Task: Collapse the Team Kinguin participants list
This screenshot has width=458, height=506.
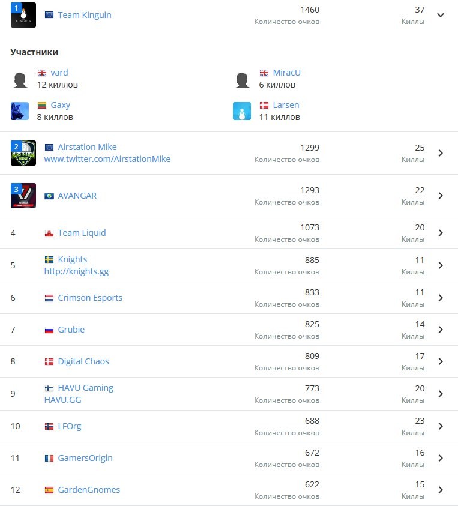Action: click(441, 15)
